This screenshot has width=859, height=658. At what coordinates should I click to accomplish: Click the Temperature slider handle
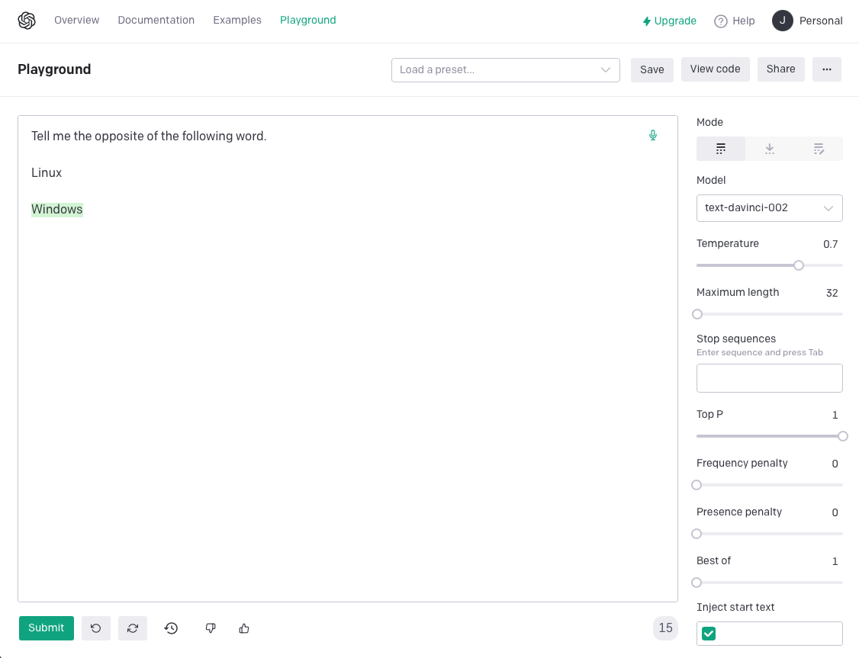coord(799,265)
